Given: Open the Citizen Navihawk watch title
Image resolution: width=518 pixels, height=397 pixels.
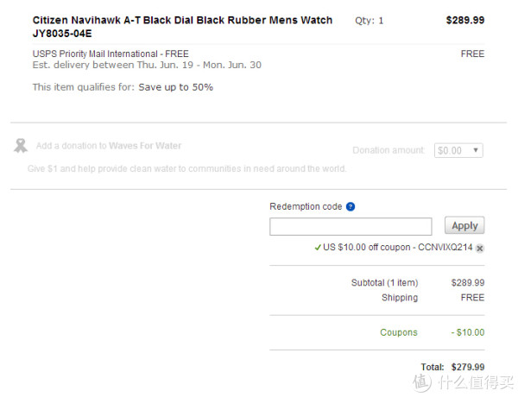Looking at the screenshot, I should [x=182, y=27].
